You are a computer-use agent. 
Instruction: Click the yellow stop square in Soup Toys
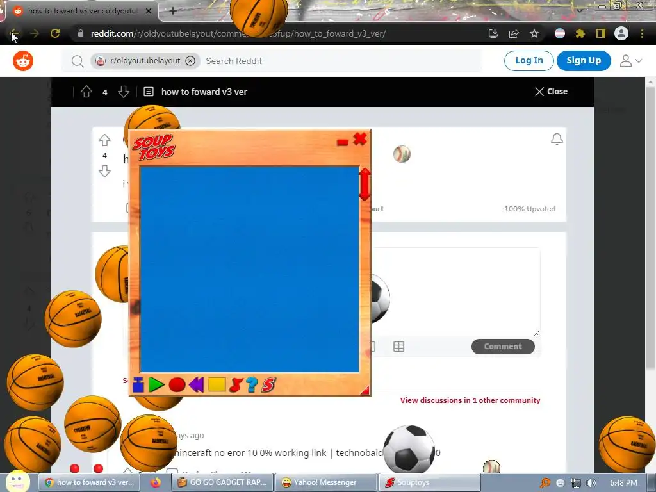tap(217, 384)
